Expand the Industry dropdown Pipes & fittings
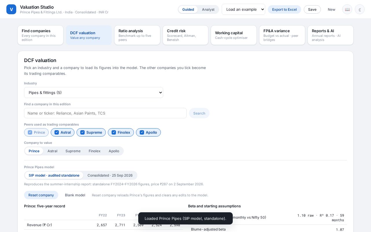This screenshot has width=371, height=232. point(94,93)
